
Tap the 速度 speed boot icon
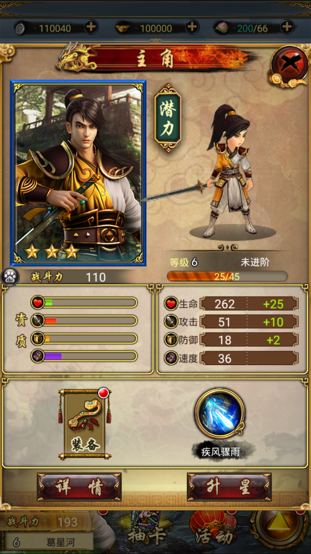[x=171, y=358]
